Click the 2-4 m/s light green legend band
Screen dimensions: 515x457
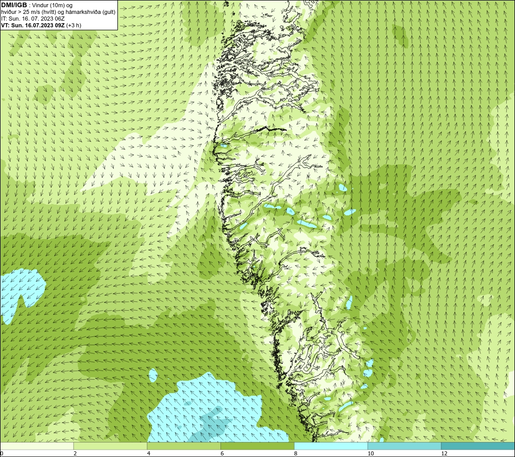pyautogui.click(x=110, y=446)
